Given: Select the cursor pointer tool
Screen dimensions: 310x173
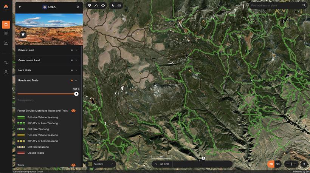Looking at the screenshot, I should tap(113, 6).
